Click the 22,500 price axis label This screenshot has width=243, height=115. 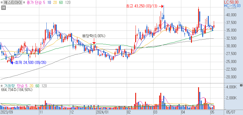(231, 69)
